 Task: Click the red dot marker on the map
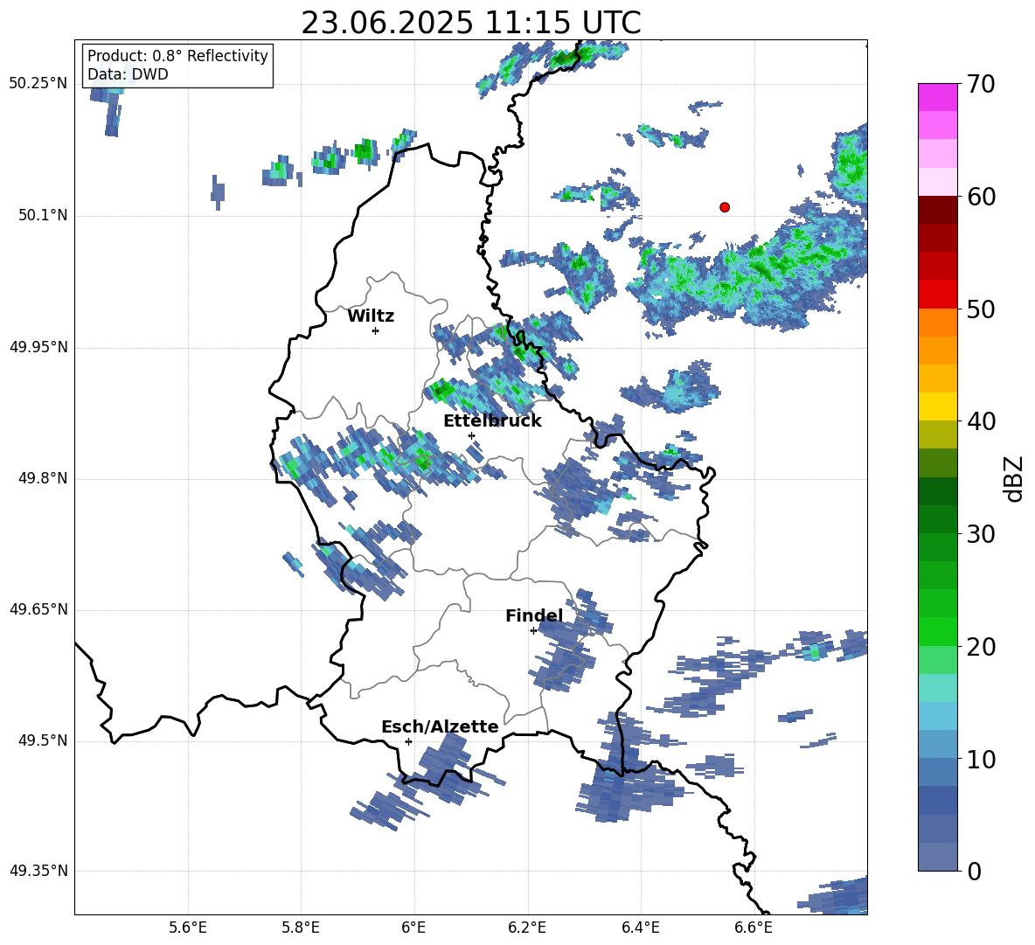click(x=725, y=207)
